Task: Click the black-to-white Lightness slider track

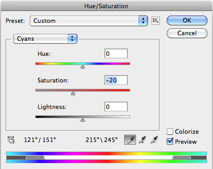Action: tap(82, 117)
